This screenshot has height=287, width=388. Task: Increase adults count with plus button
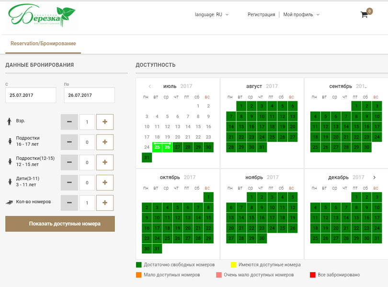pyautogui.click(x=104, y=122)
